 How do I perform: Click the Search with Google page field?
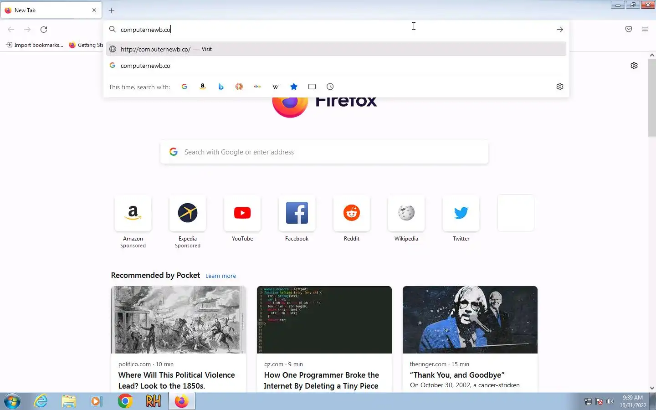[324, 152]
